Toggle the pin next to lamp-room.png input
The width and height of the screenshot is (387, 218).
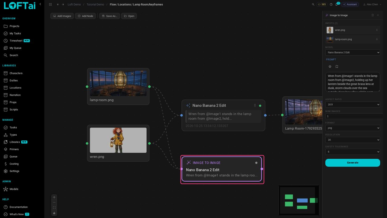377,39
